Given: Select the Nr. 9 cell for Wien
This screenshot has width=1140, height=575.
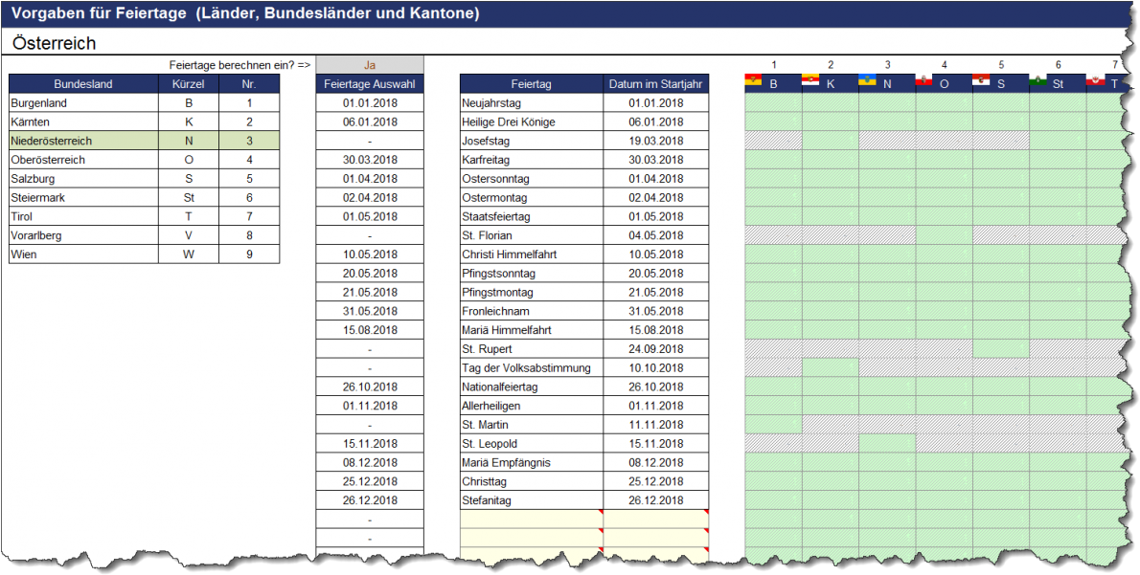Looking at the screenshot, I should [x=249, y=254].
